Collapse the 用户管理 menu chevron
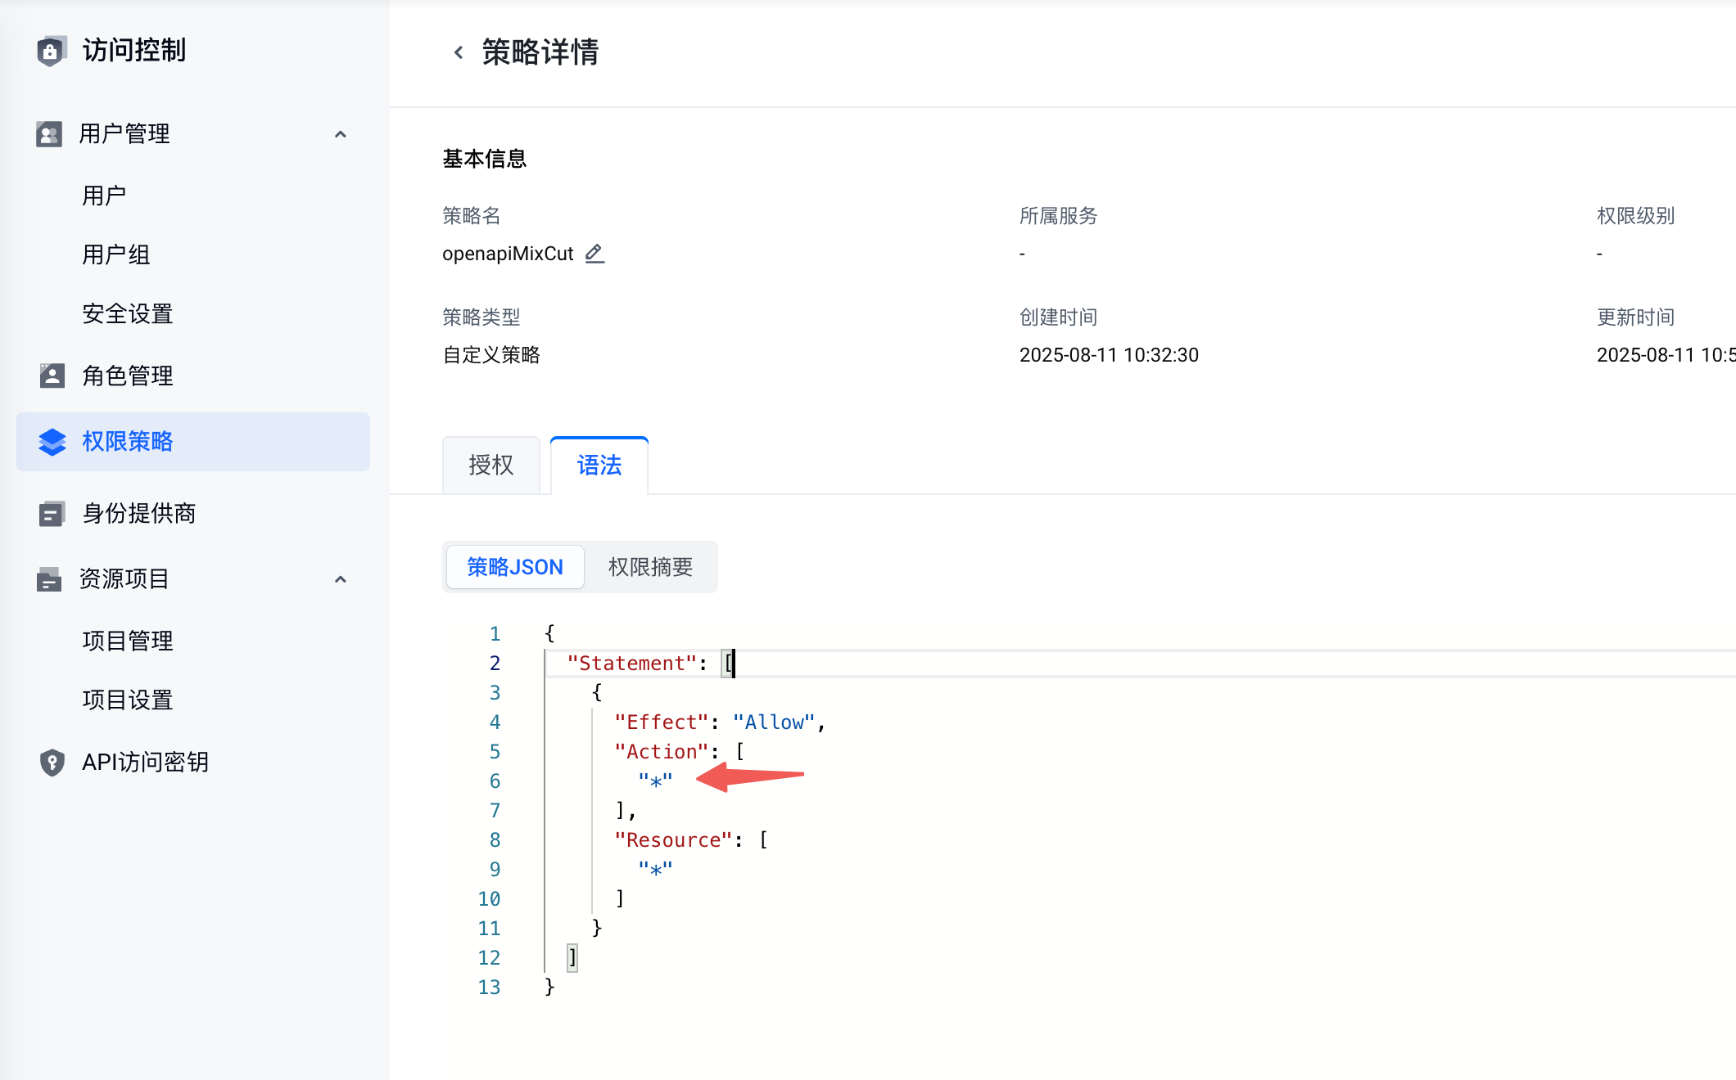The width and height of the screenshot is (1736, 1080). pyautogui.click(x=341, y=134)
